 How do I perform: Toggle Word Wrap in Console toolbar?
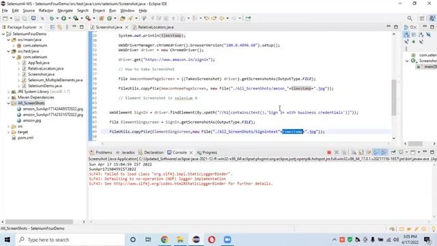369,152
